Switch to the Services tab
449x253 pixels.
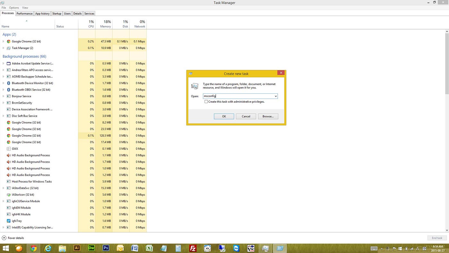click(x=89, y=13)
